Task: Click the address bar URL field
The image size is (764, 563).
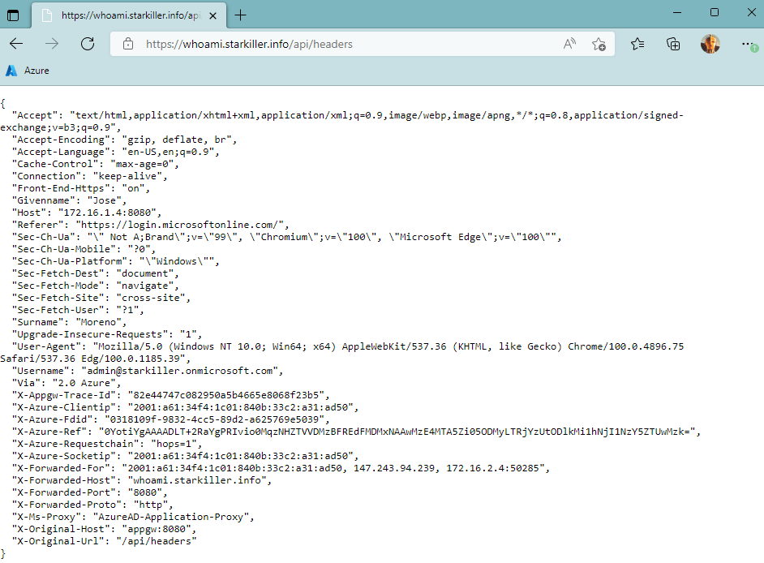Action: tap(341, 45)
